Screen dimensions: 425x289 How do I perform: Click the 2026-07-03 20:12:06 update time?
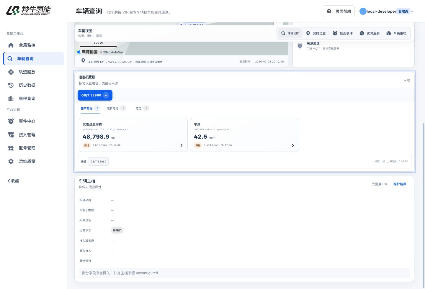click(x=269, y=62)
